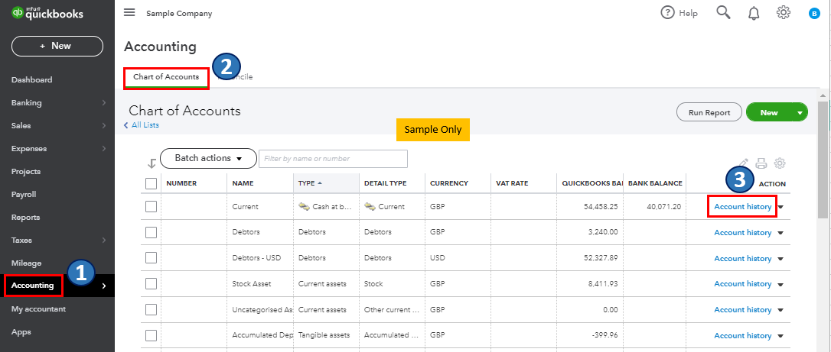Screen dimensions: 831x352
Task: Tick the select-all header checkbox
Action: (x=152, y=183)
